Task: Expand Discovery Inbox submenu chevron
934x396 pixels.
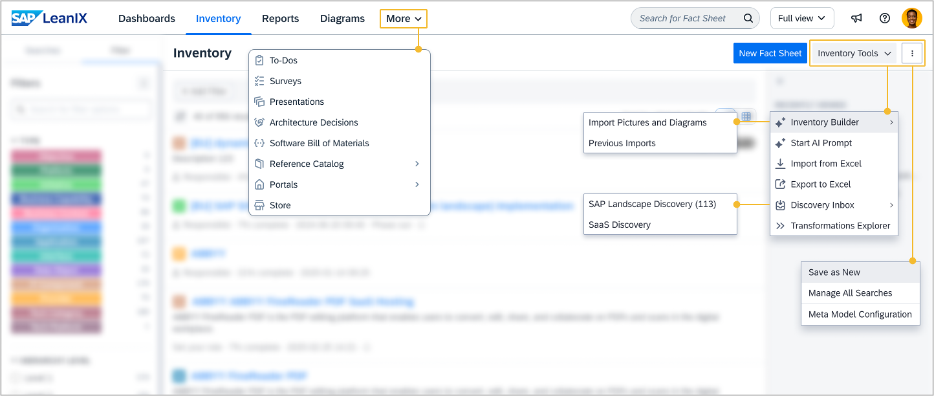Action: pyautogui.click(x=891, y=205)
